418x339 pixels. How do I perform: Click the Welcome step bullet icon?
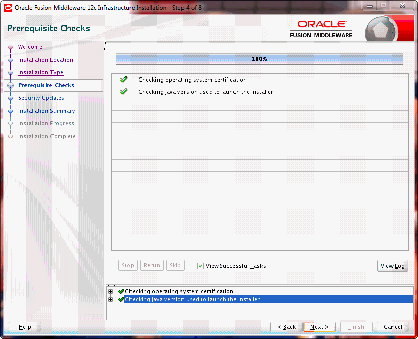pyautogui.click(x=10, y=47)
